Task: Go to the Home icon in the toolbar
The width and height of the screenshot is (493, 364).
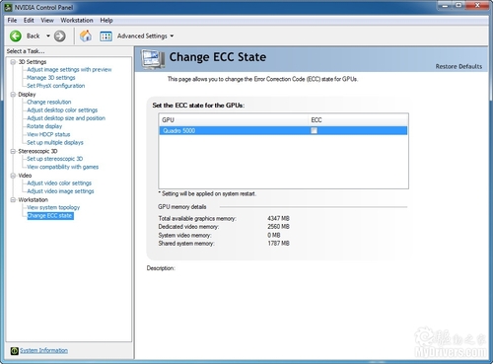Action: click(86, 36)
